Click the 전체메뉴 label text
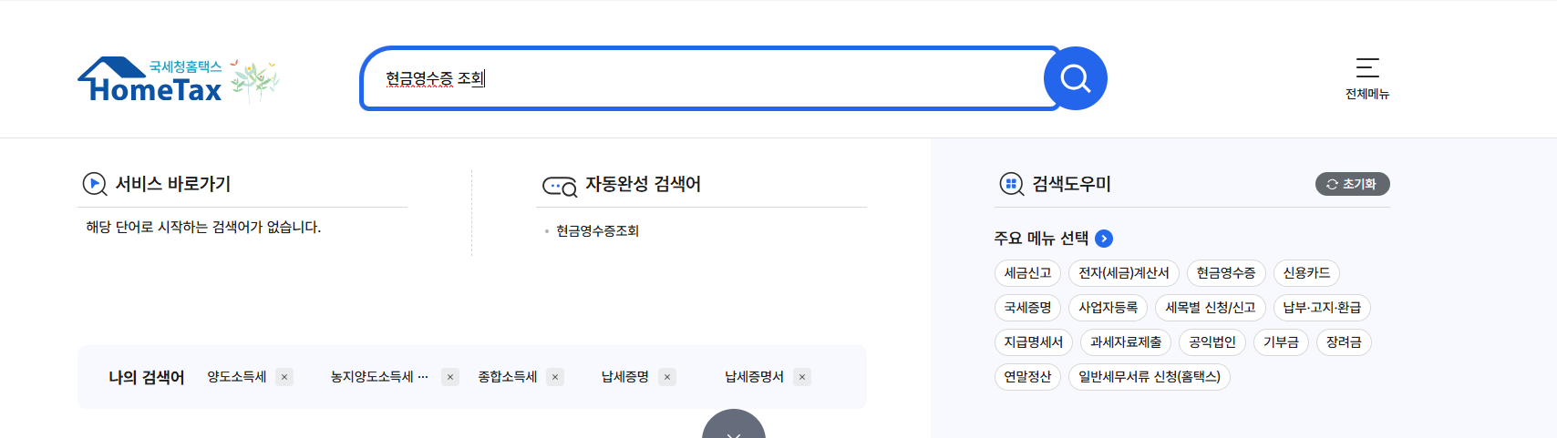Screen dimensions: 1557x438 1367,94
